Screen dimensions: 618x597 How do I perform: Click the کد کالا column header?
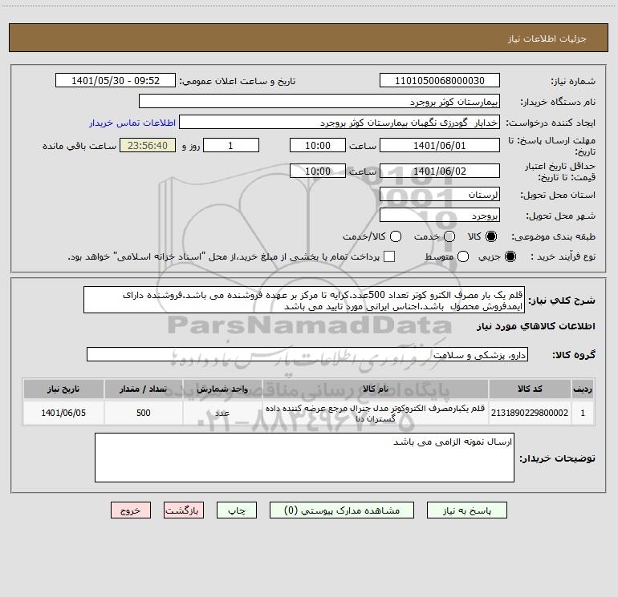click(530, 389)
